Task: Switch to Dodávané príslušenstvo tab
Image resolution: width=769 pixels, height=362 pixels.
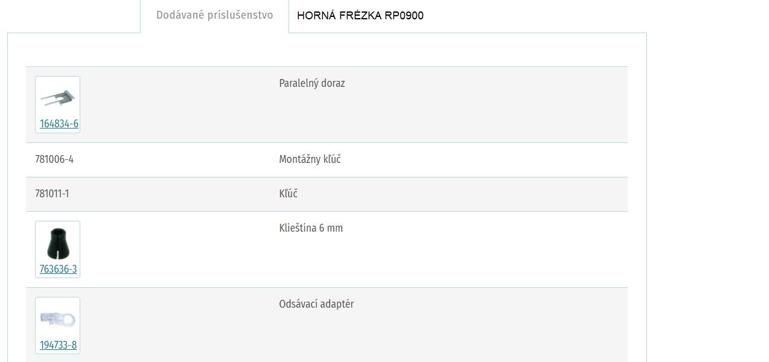Action: click(x=214, y=16)
